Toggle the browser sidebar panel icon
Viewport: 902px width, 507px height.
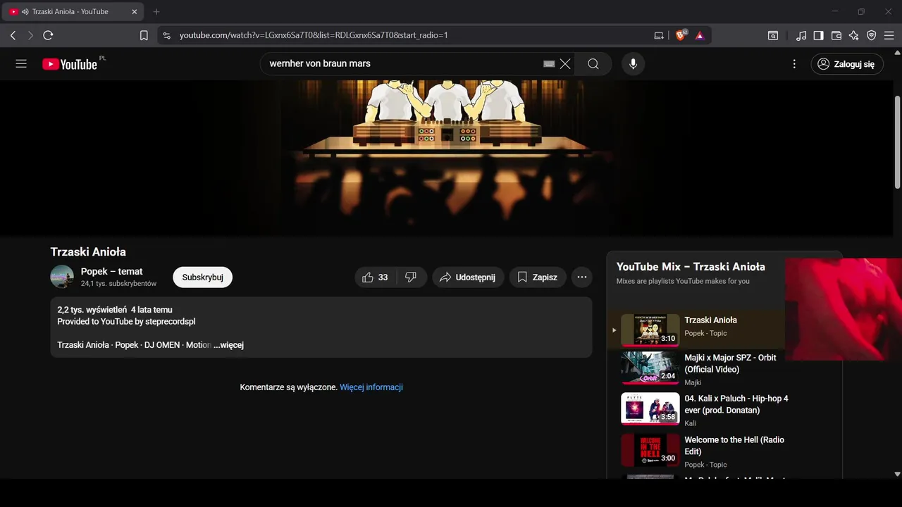(818, 35)
